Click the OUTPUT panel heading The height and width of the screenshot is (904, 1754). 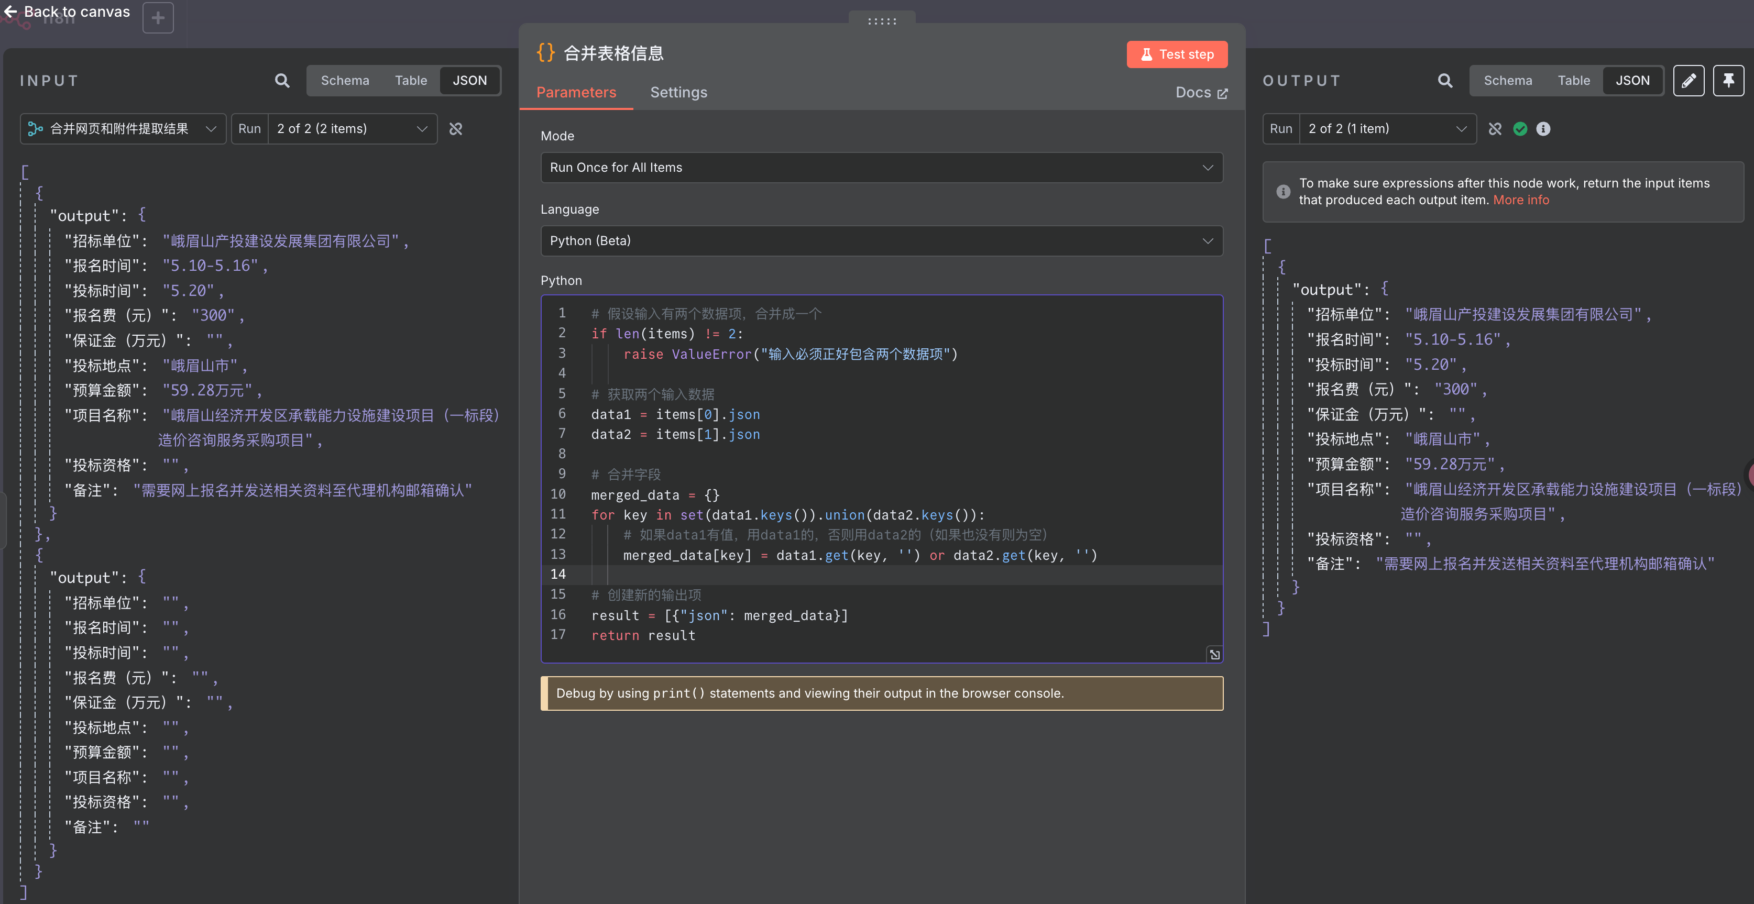1301,81
